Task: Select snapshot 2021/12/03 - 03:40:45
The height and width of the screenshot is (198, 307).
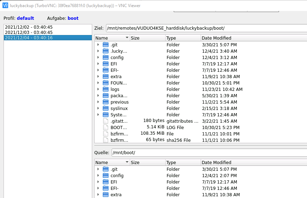Action: 48,33
